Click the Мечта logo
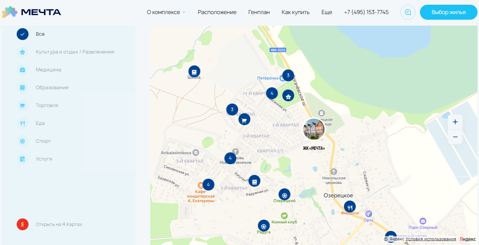This screenshot has width=479, height=245. (31, 13)
